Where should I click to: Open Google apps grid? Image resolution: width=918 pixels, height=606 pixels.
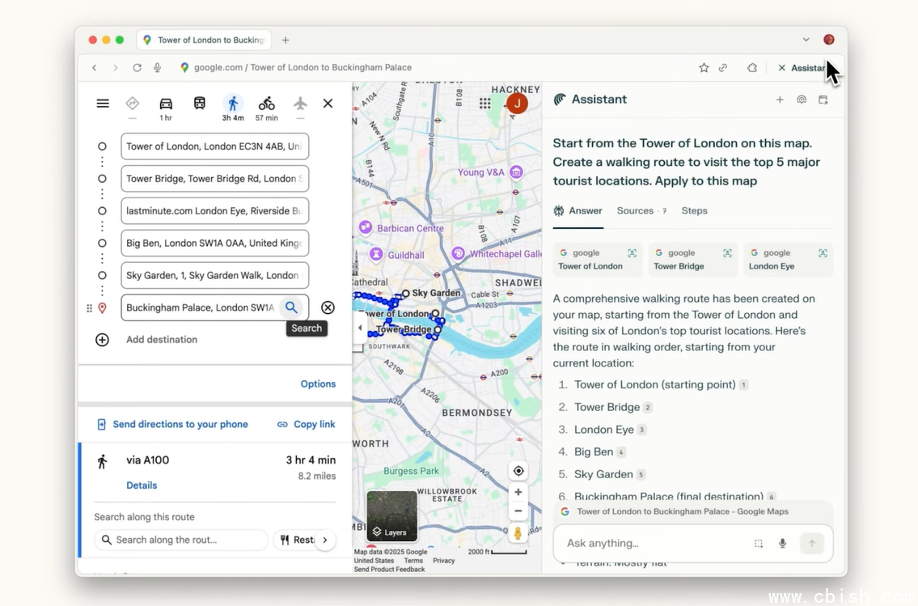tap(484, 104)
